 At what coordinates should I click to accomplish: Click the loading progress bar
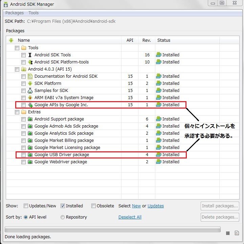113,229
